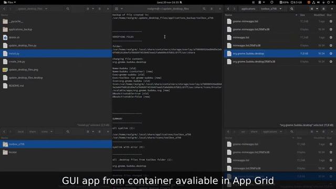
Task: Open hamburger menu of usr/share/applications window
Action: tap(323, 132)
